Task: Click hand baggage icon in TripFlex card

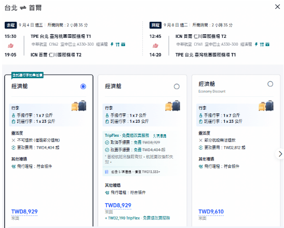Action: tap(107, 116)
